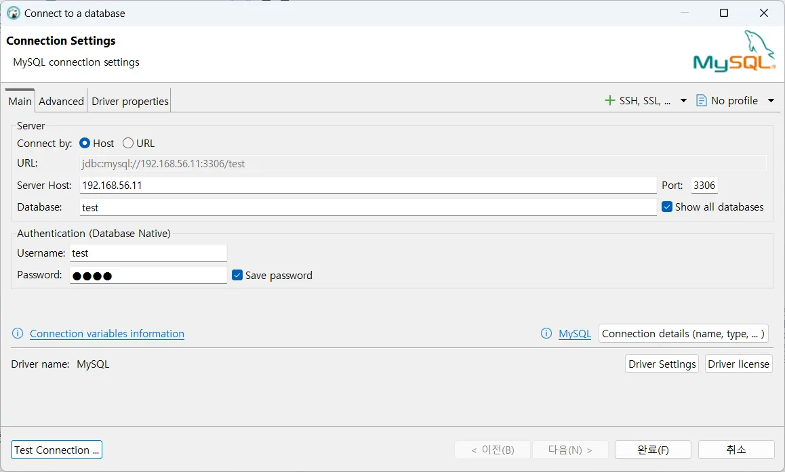Click info icon beside MySQL link
This screenshot has height=472, width=785.
tap(546, 333)
